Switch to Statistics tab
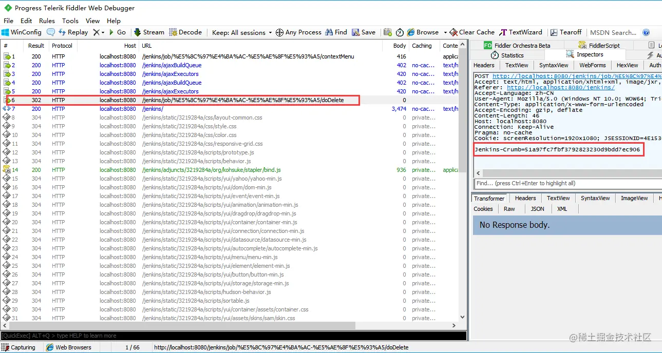The width and height of the screenshot is (662, 353). tap(507, 55)
